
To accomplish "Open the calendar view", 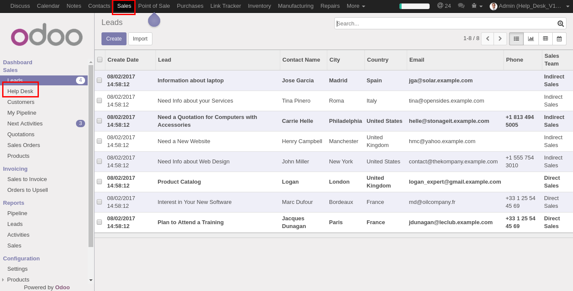I will click(559, 39).
